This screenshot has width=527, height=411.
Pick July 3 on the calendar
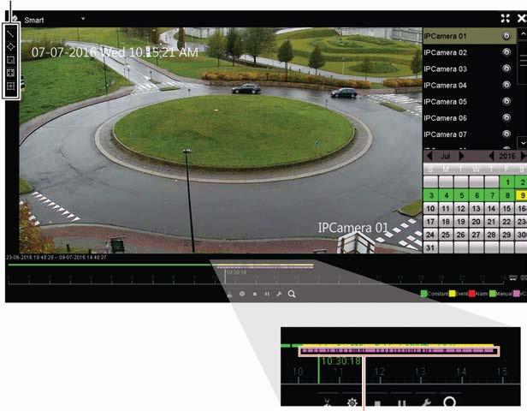(430, 195)
